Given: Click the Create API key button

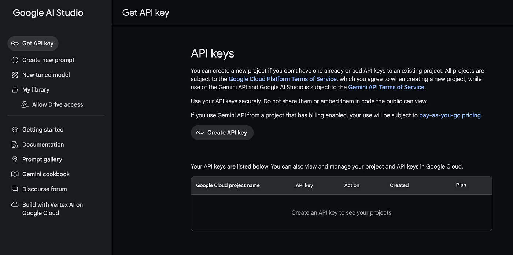Looking at the screenshot, I should click(222, 133).
